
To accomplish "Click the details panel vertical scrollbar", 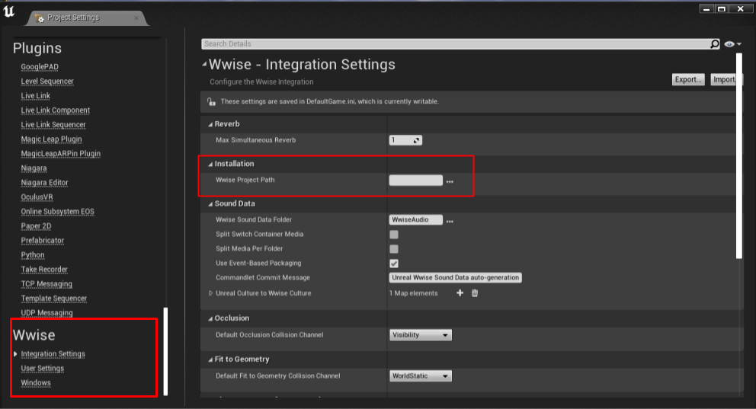I will (739, 157).
